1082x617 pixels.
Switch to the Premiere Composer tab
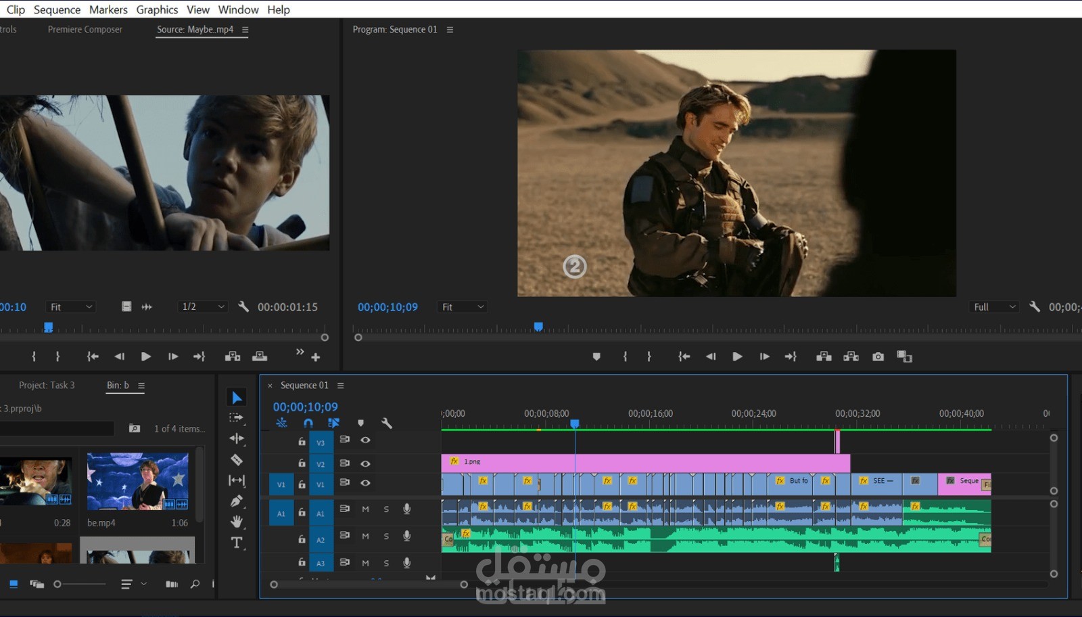(x=85, y=30)
